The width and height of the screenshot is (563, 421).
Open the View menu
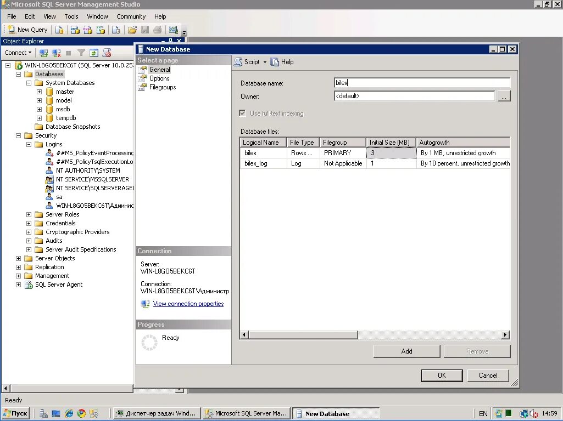click(x=49, y=16)
